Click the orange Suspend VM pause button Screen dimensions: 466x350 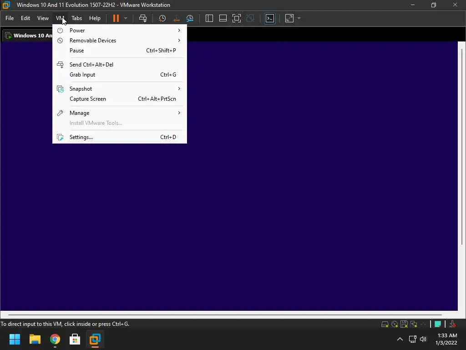click(x=116, y=18)
